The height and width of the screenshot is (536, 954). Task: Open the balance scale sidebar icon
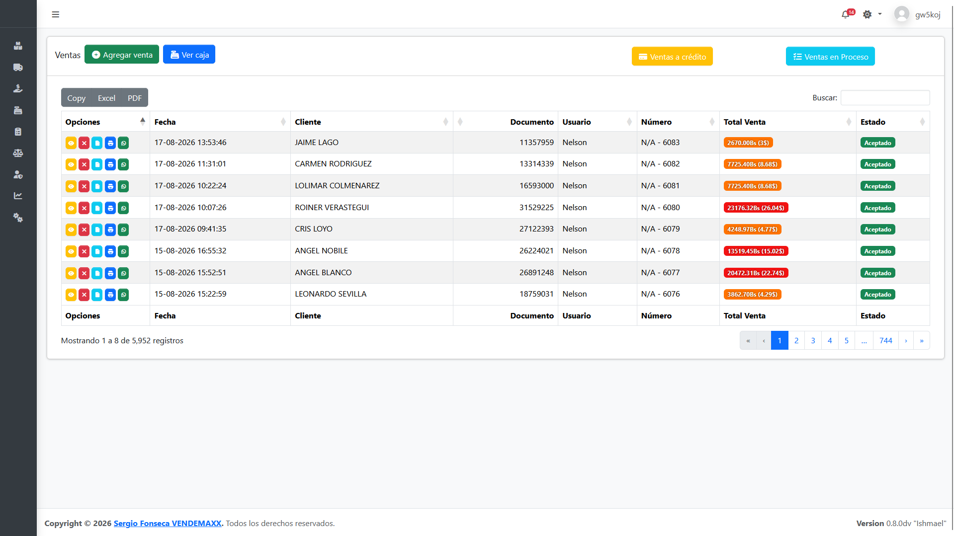(x=18, y=153)
